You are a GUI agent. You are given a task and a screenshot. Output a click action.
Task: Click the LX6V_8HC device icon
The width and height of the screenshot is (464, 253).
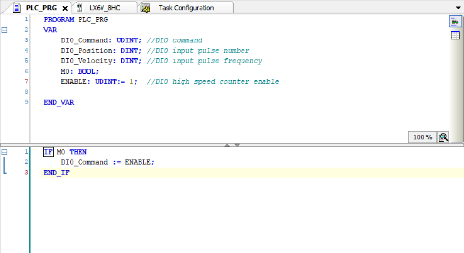click(80, 8)
